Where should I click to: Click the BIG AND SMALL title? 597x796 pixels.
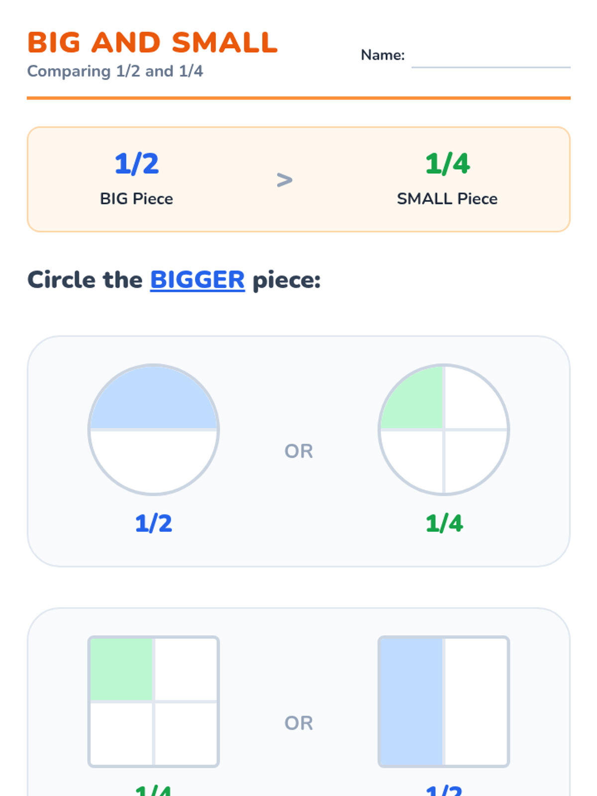[x=152, y=42]
